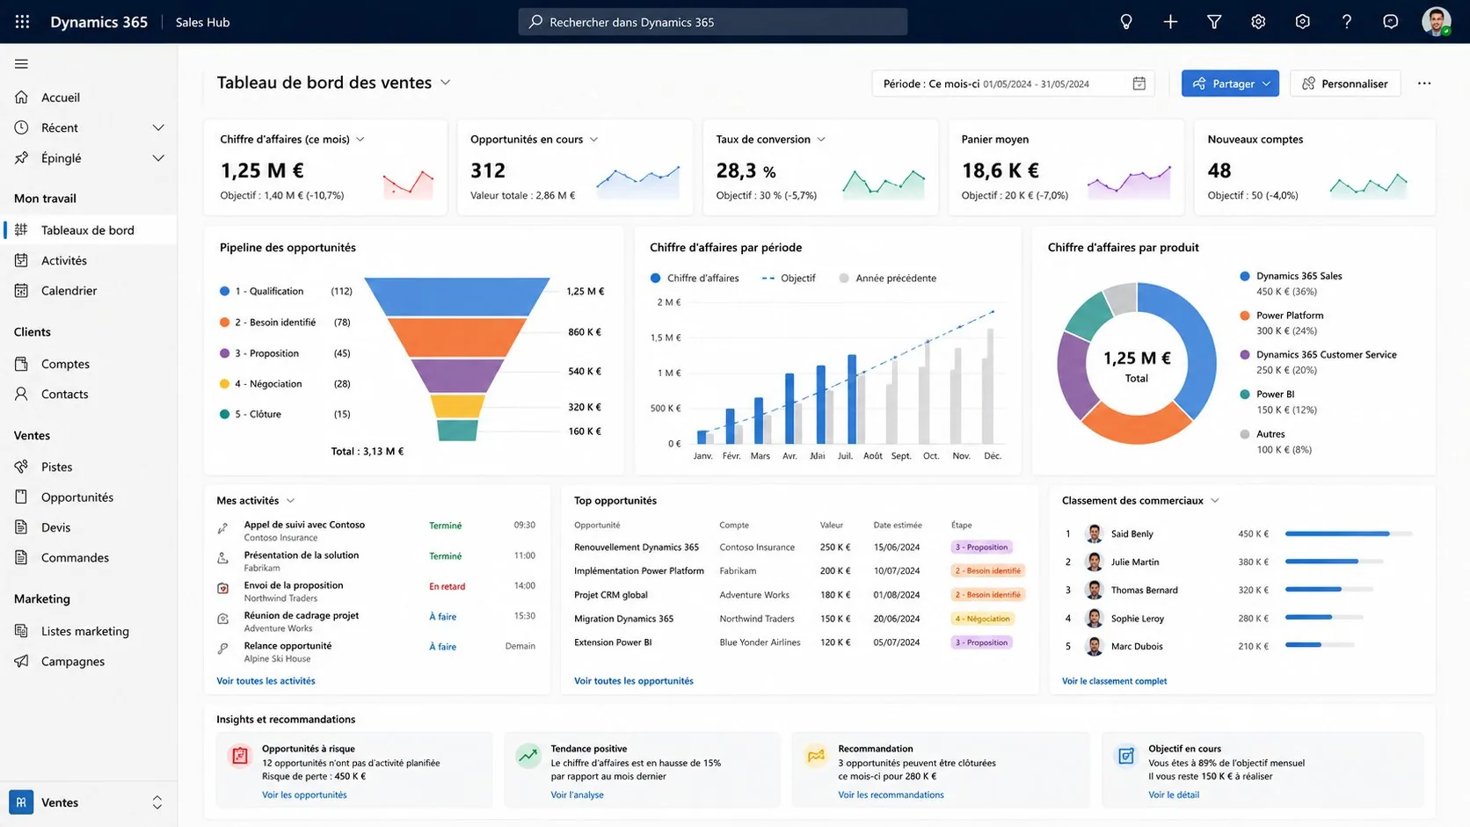This screenshot has width=1470, height=827.
Task: Open Mes activités dropdown chevron
Action: [290, 501]
